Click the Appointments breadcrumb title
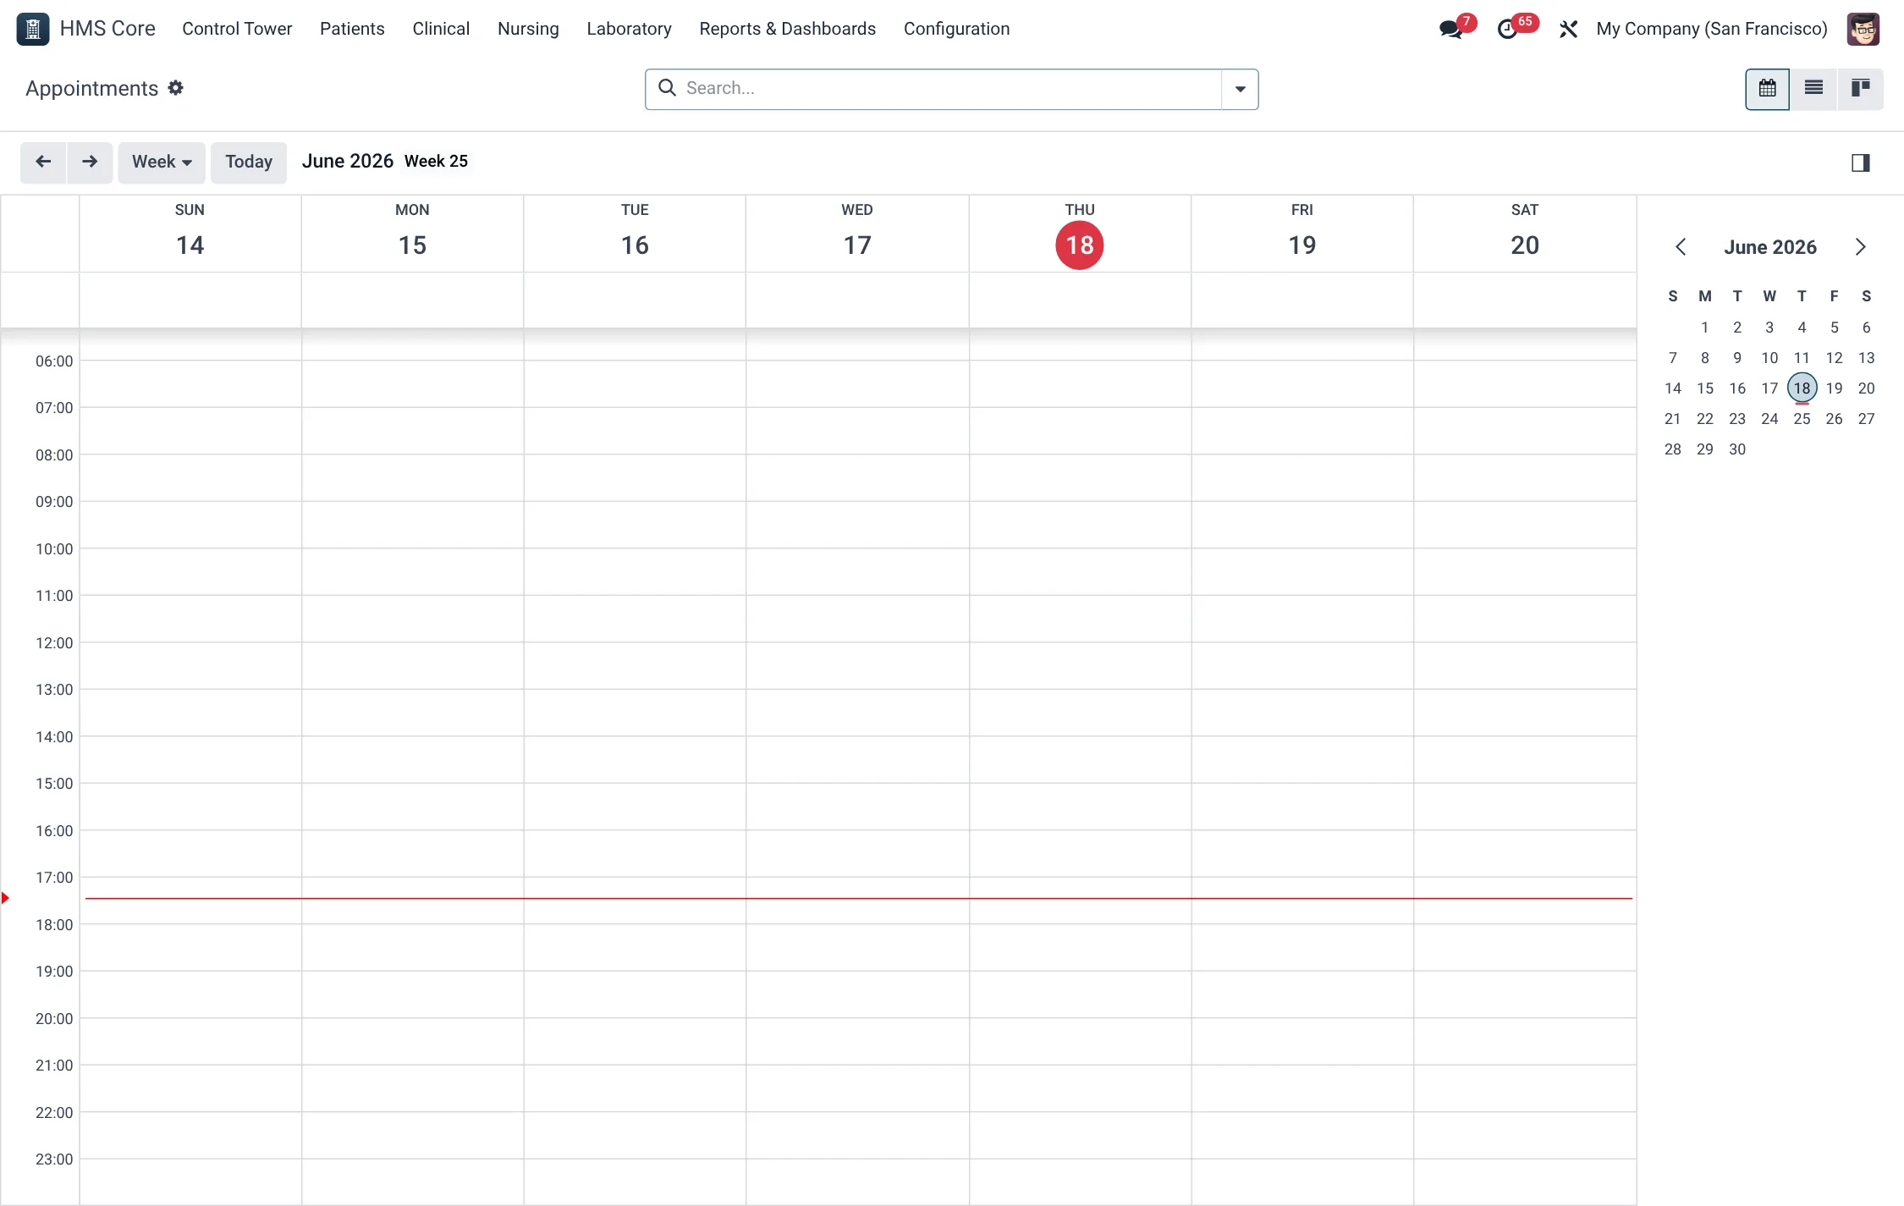This screenshot has height=1206, width=1904. click(91, 88)
